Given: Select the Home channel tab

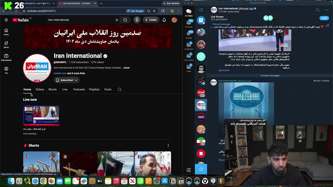Looking at the screenshot, I should pos(27,90).
